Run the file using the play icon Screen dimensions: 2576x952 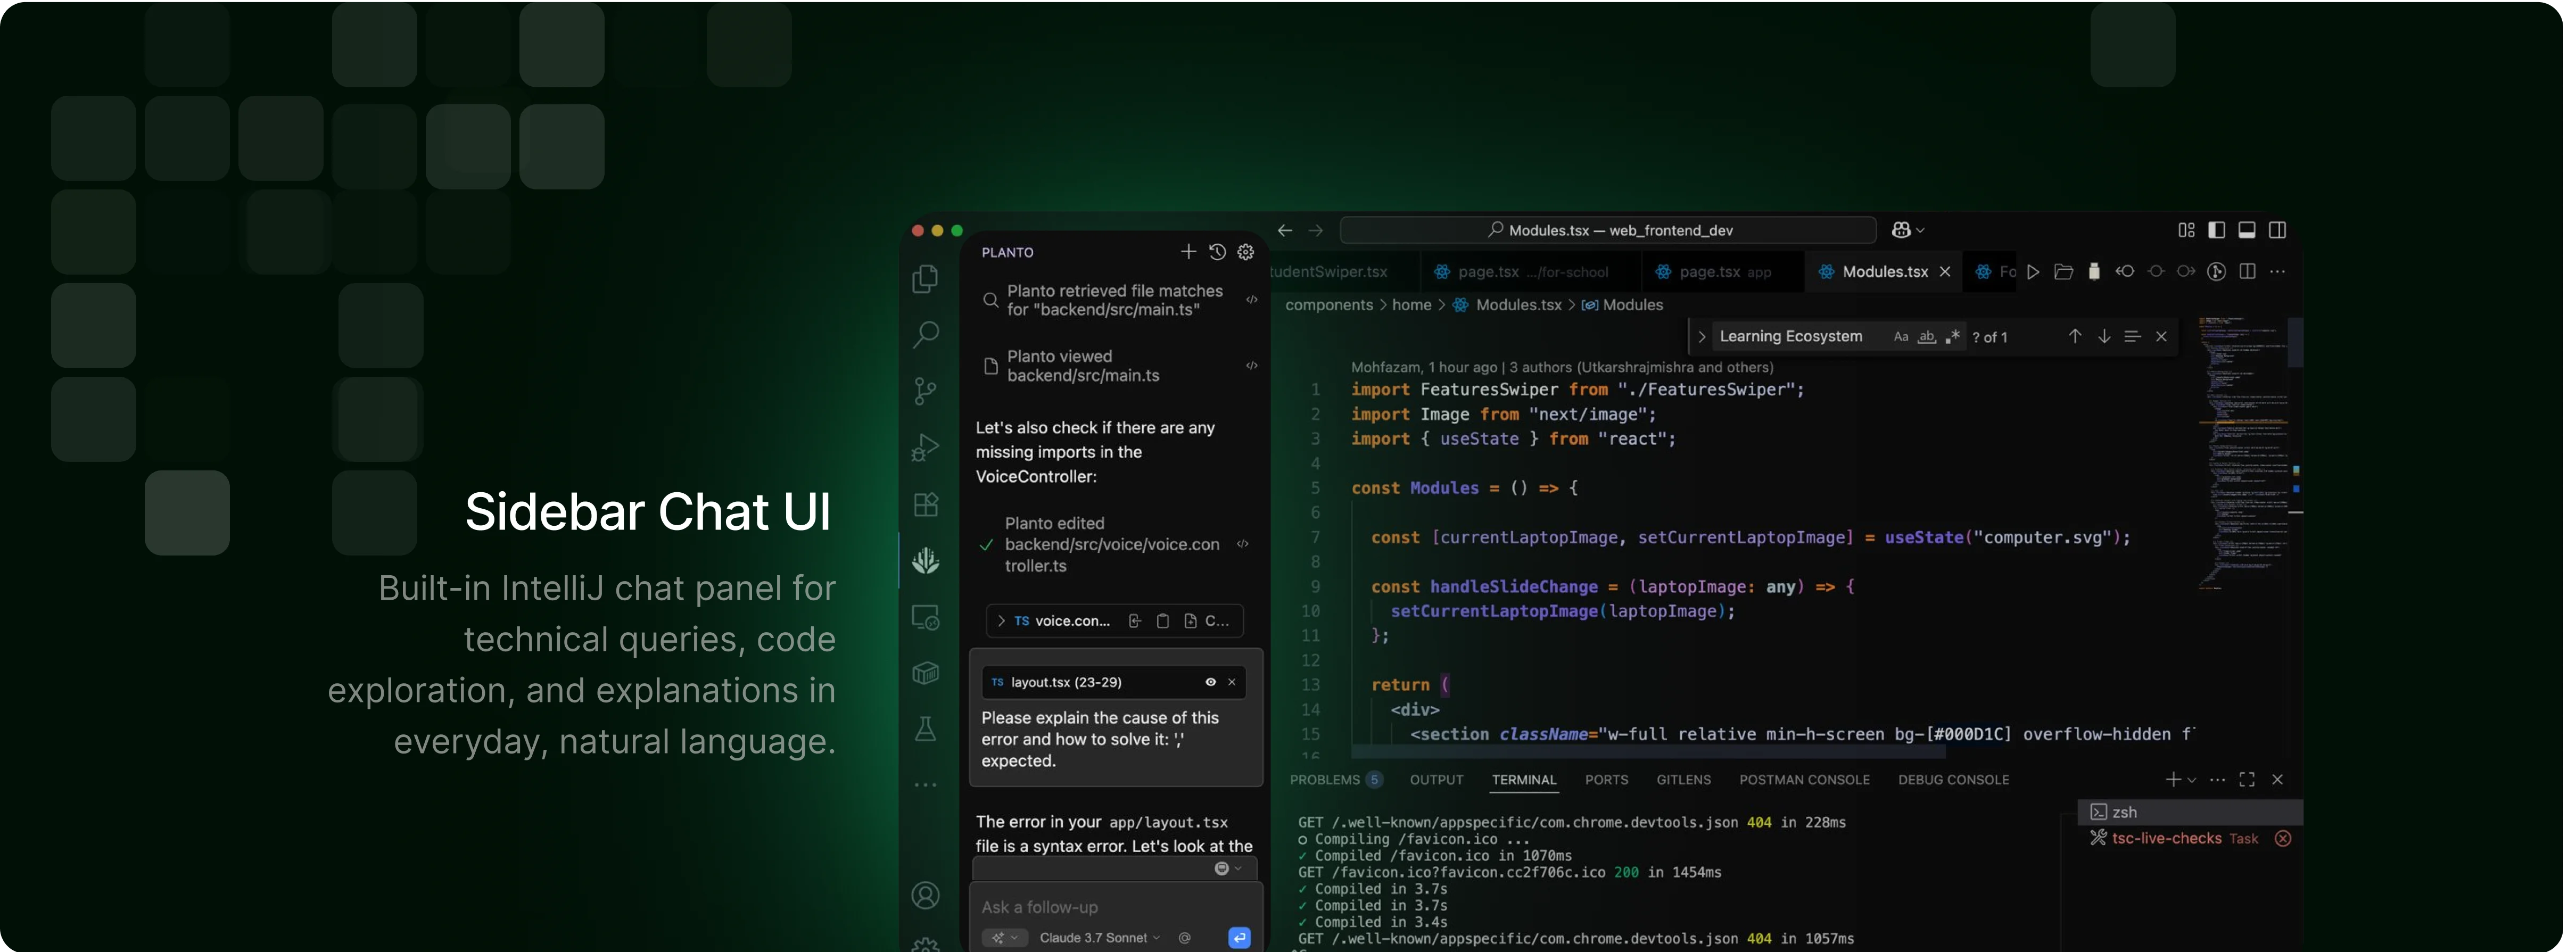(x=2032, y=271)
